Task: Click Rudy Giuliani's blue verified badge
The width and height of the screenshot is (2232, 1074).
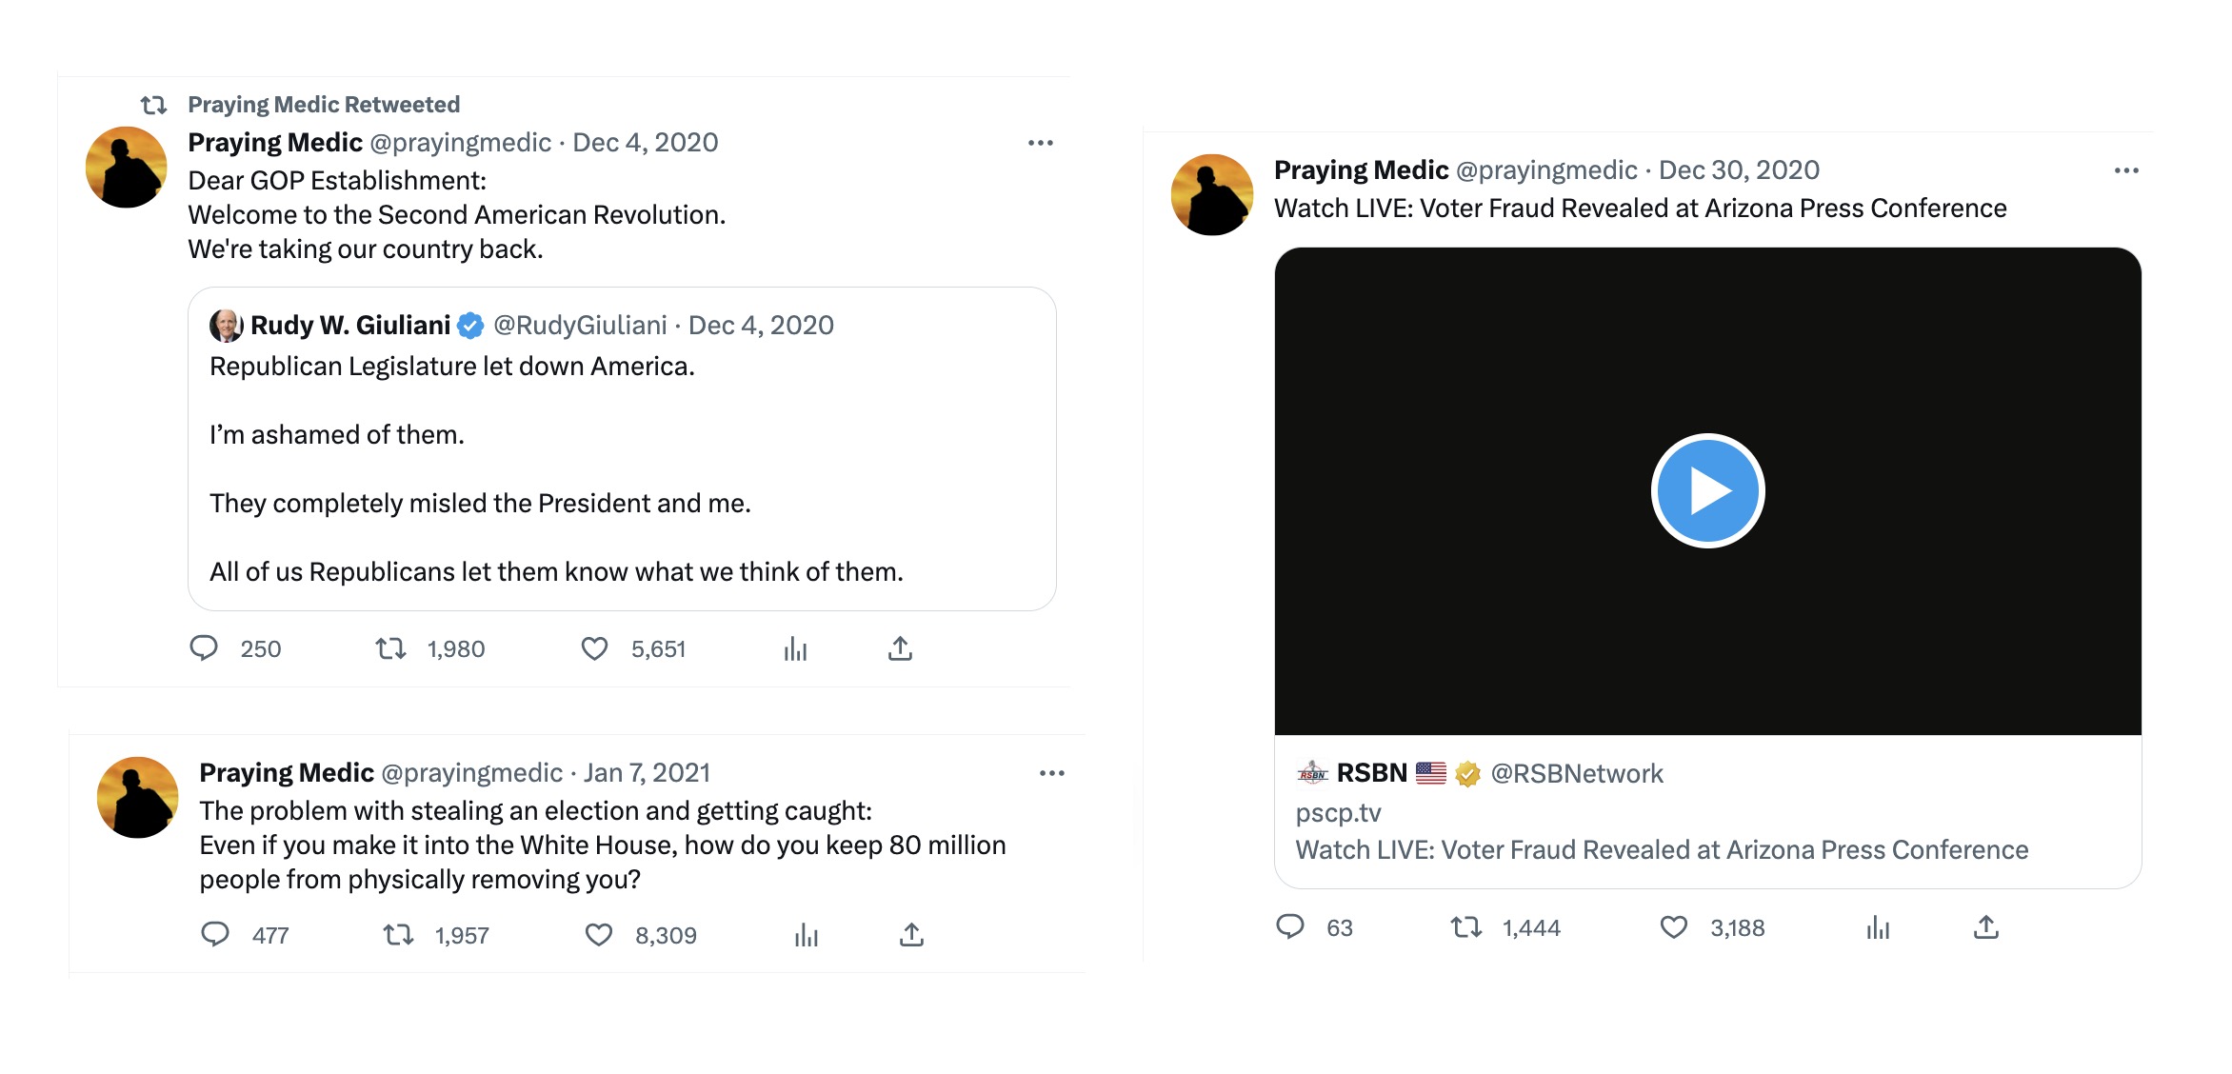Action: click(x=468, y=325)
